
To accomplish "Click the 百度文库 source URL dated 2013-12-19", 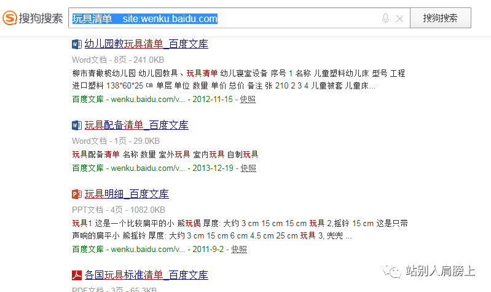I will click(128, 168).
